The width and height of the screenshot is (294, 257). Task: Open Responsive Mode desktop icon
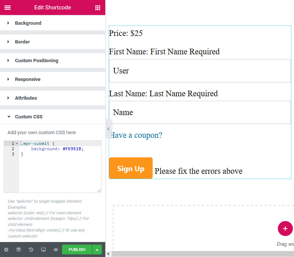43,250
